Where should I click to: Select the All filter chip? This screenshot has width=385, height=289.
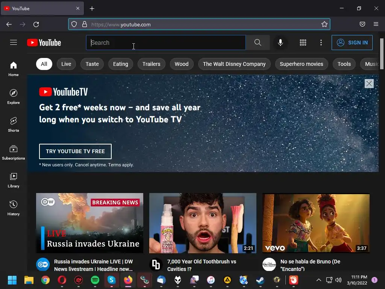44,64
